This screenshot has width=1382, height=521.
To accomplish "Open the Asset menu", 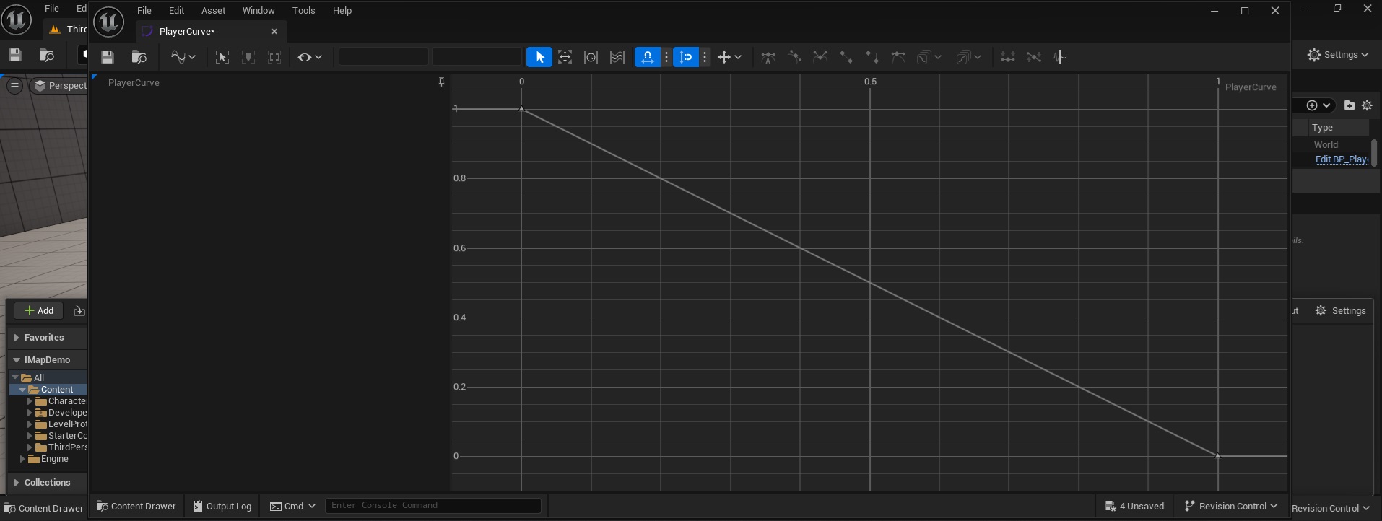I will 213,10.
